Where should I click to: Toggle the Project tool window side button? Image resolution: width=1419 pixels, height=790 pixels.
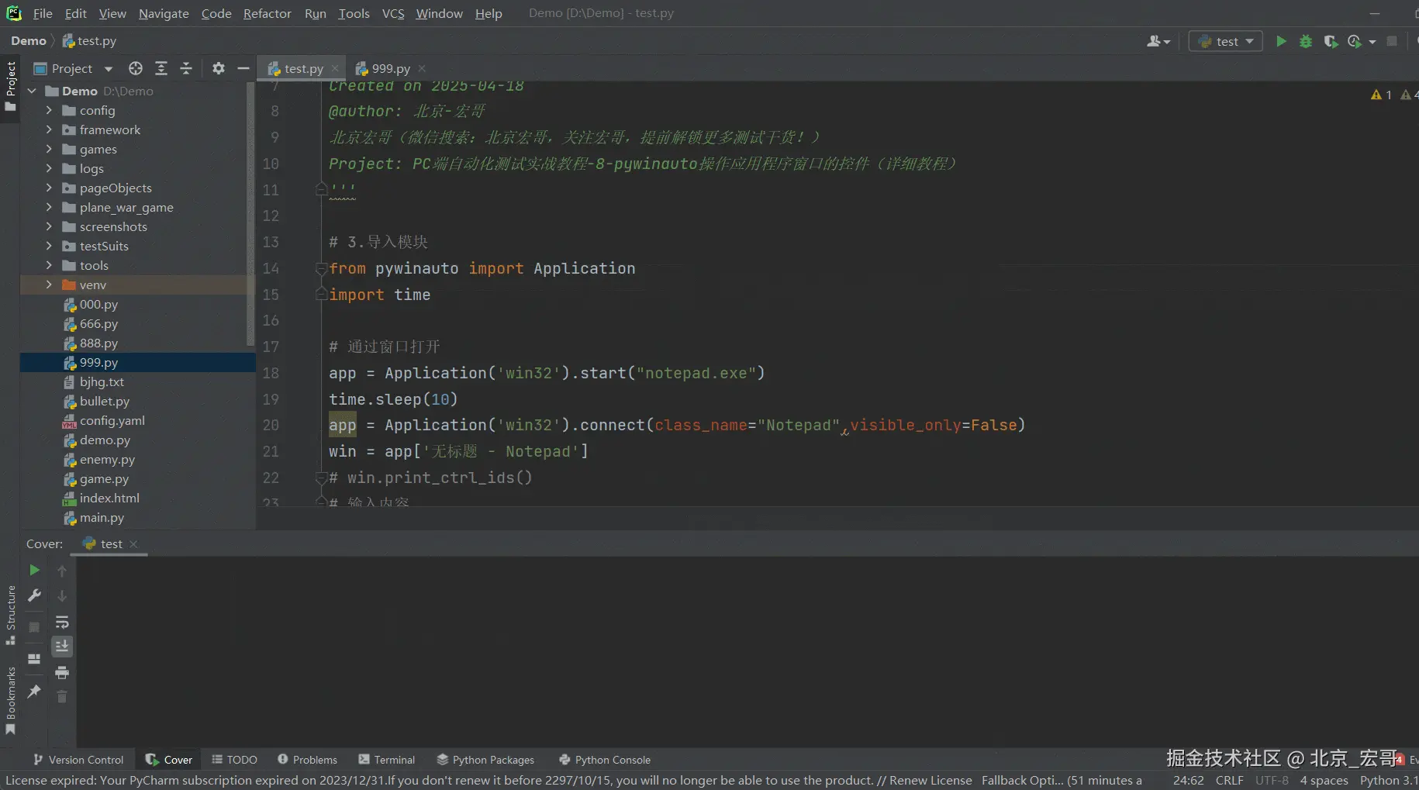coord(10,85)
